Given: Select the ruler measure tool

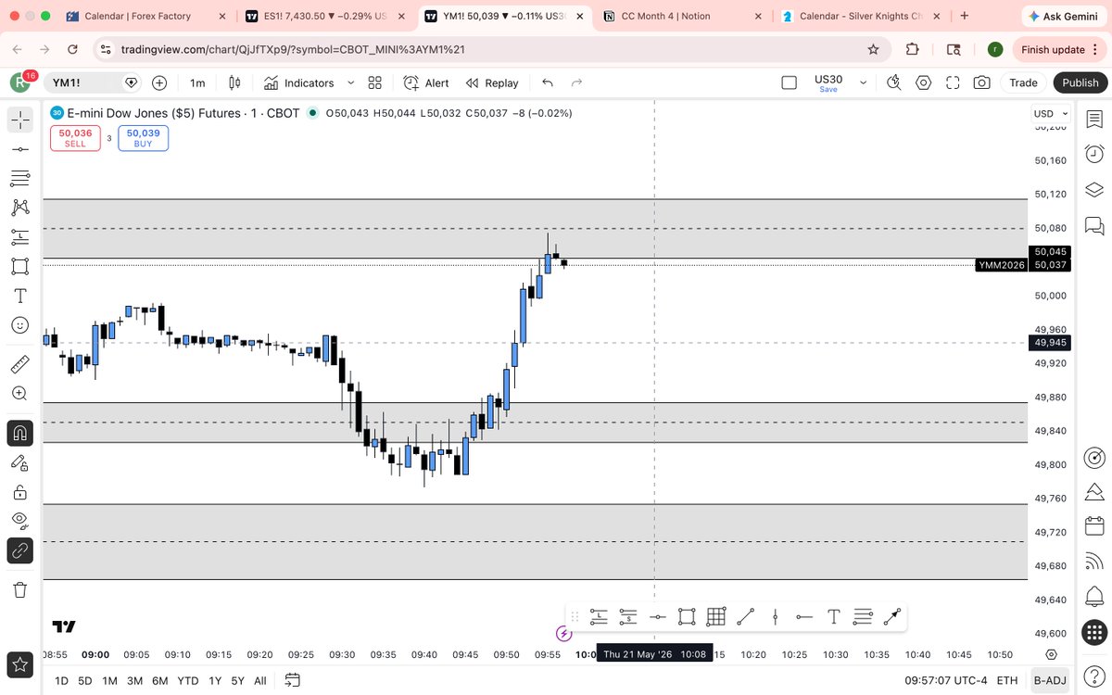Looking at the screenshot, I should pos(19,364).
